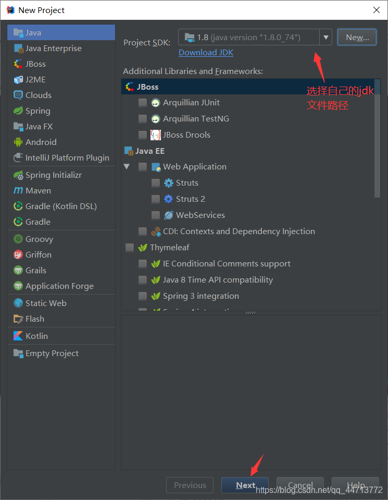Click the Struts 2 gear icon
Viewport: 388px width, 500px height.
169,199
